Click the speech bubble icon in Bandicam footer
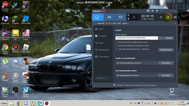 [114, 85]
